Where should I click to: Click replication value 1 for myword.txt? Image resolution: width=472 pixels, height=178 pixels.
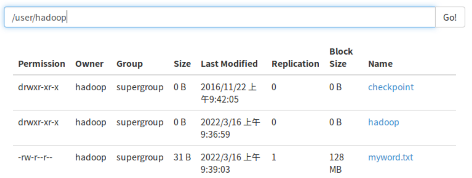(x=274, y=158)
